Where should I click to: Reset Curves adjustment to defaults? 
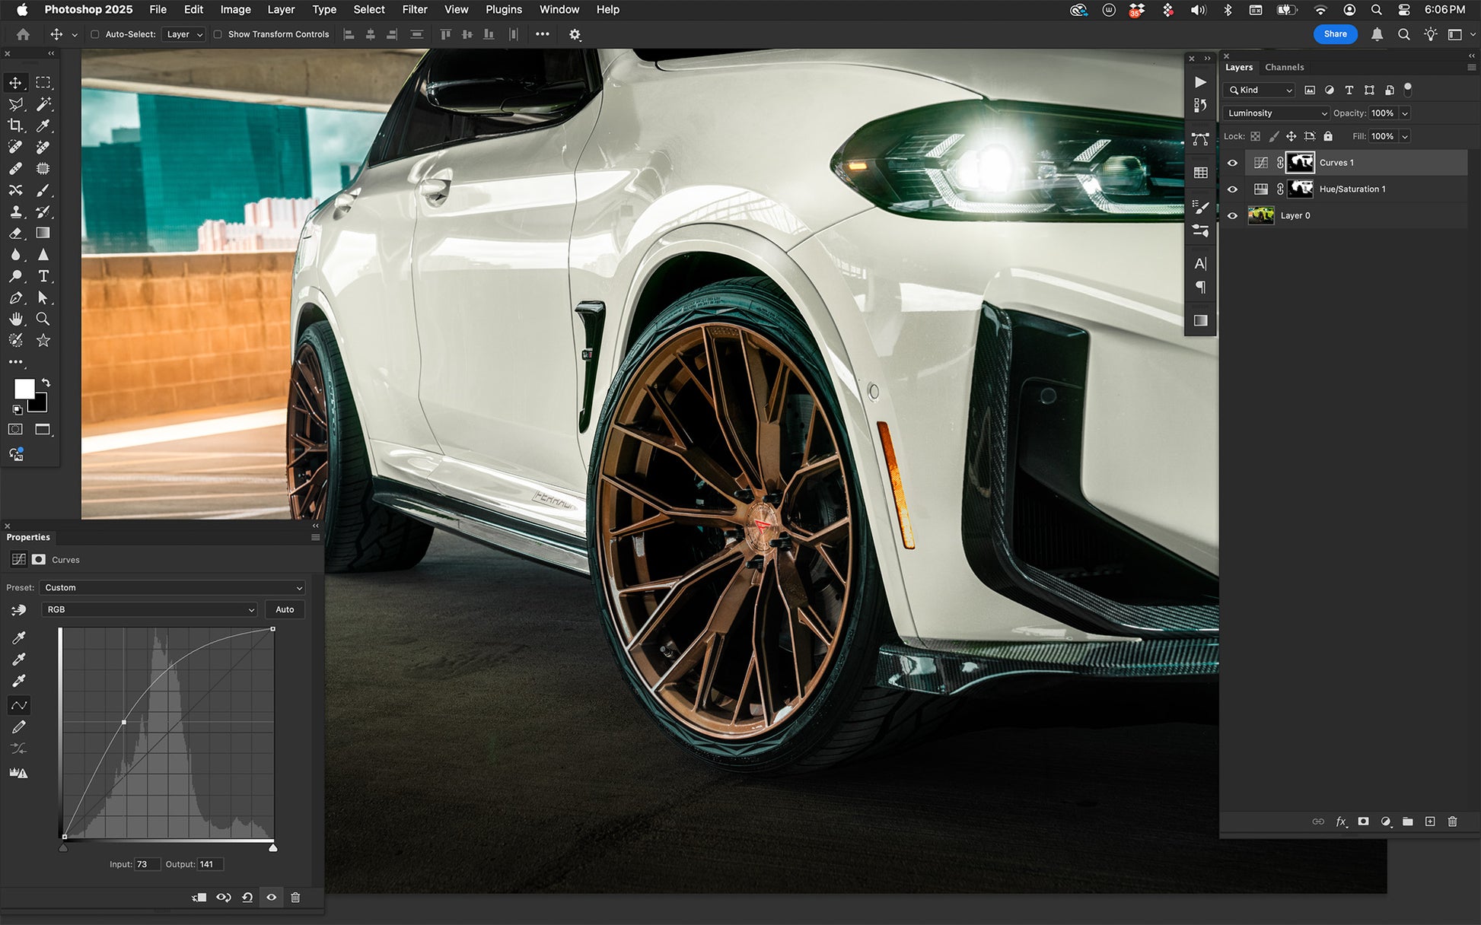247,898
